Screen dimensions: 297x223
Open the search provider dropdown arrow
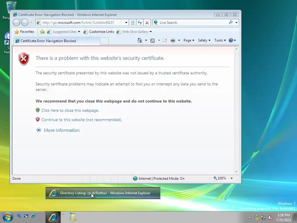236,23
